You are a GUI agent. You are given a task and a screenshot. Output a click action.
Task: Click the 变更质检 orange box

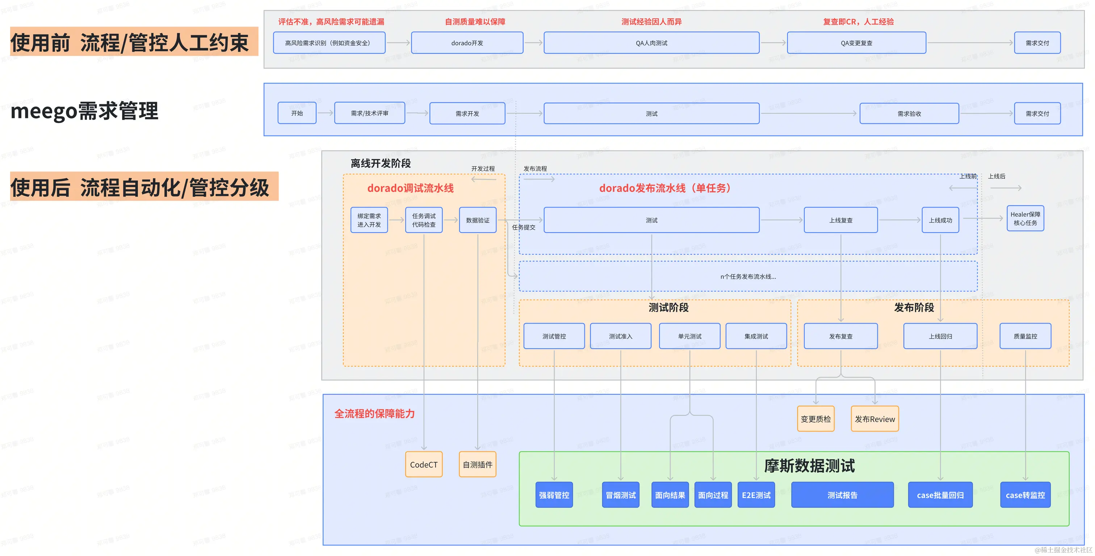815,419
